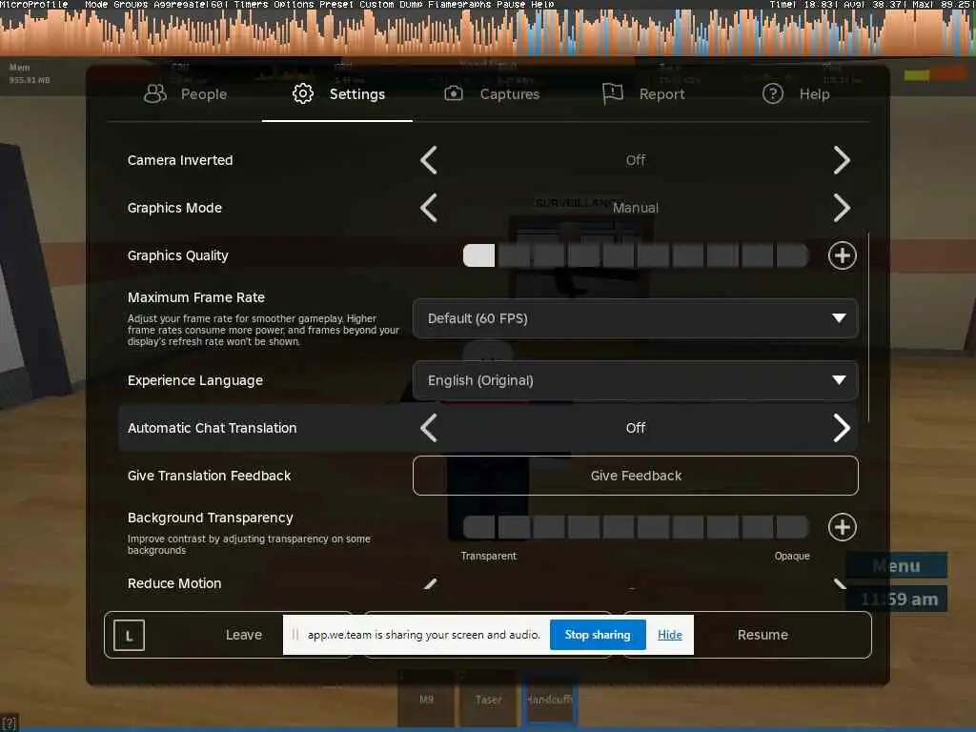
Task: Click right arrow for Camera Inverted
Action: (842, 160)
